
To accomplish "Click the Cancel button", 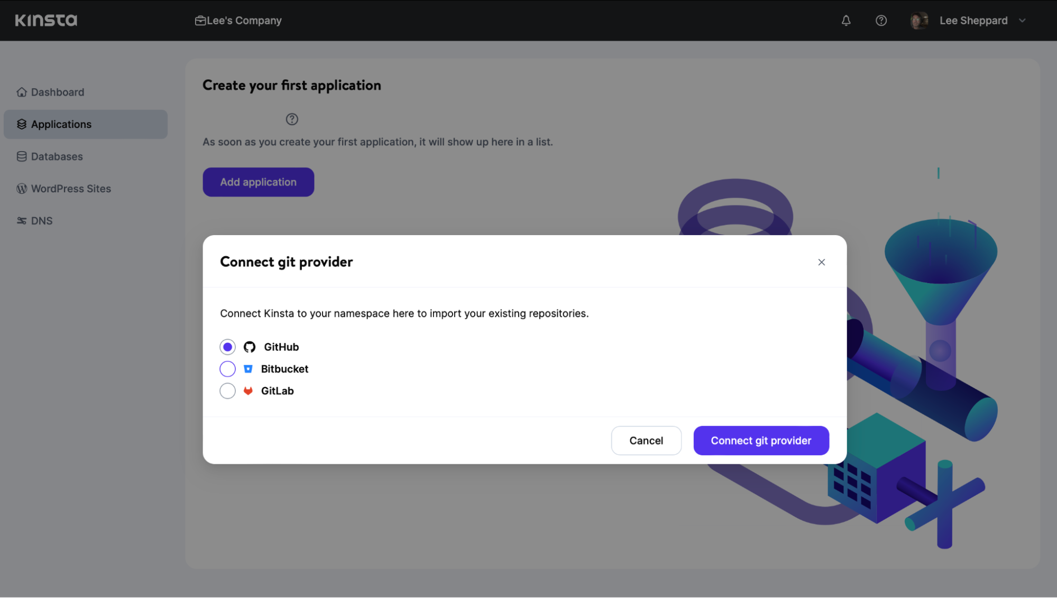I will click(646, 440).
